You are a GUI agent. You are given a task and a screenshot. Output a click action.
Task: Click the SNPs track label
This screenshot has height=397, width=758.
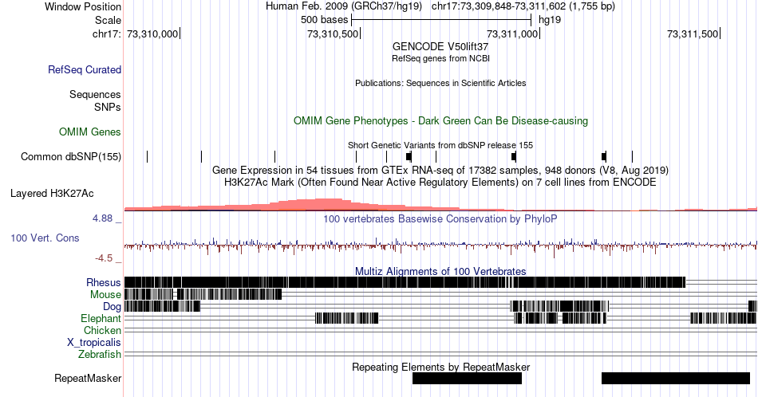coord(108,107)
